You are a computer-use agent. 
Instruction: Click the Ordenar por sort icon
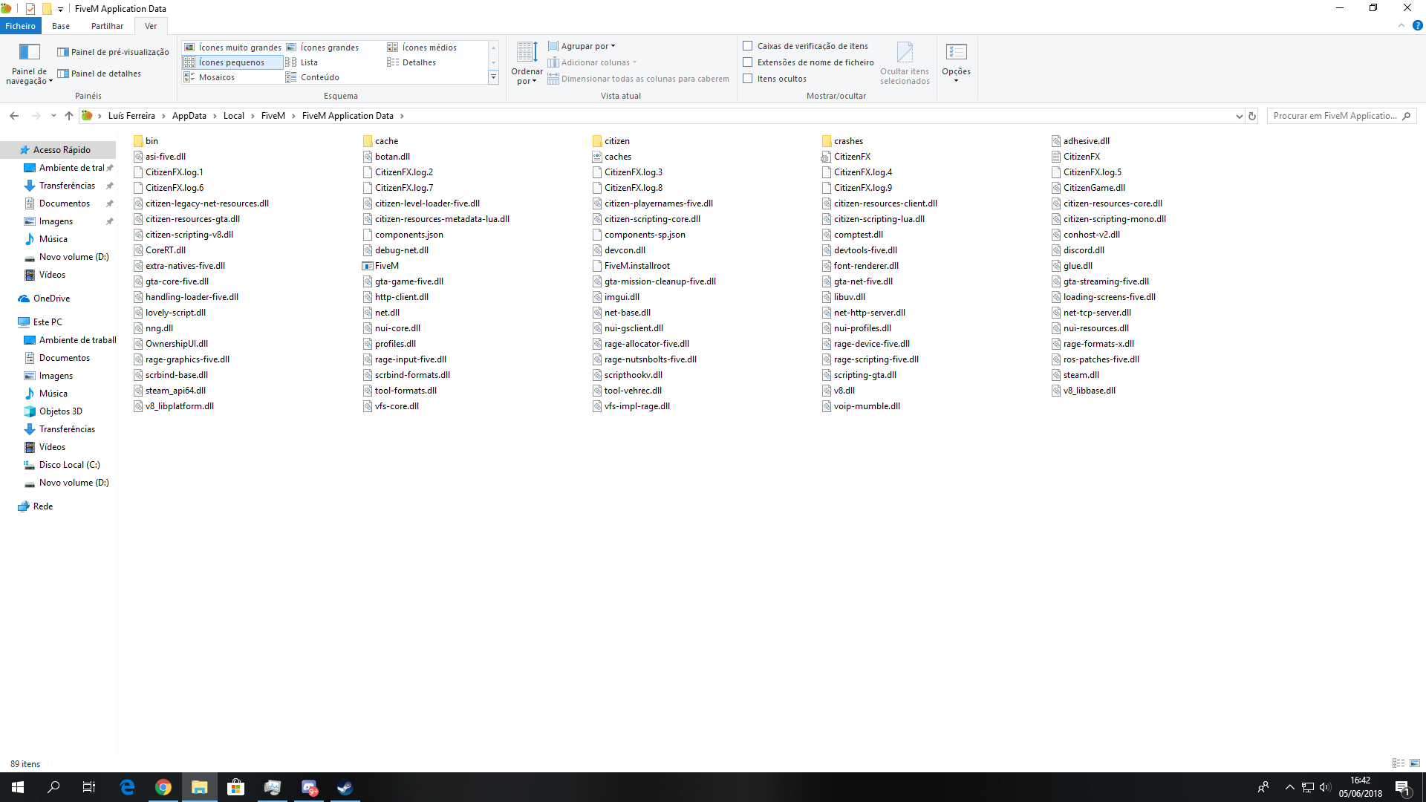point(527,52)
